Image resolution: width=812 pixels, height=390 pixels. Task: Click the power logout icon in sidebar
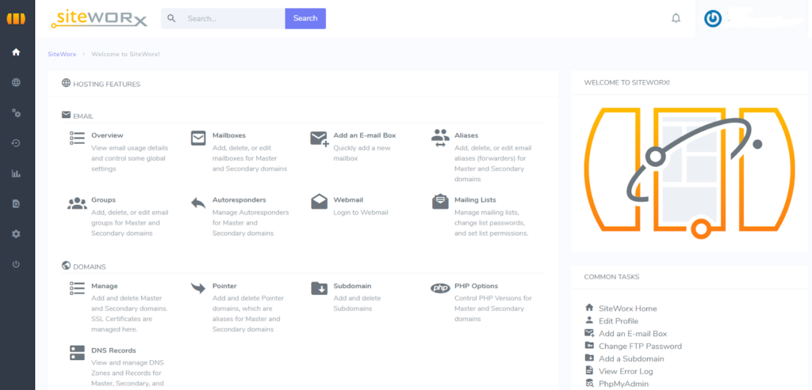point(16,264)
